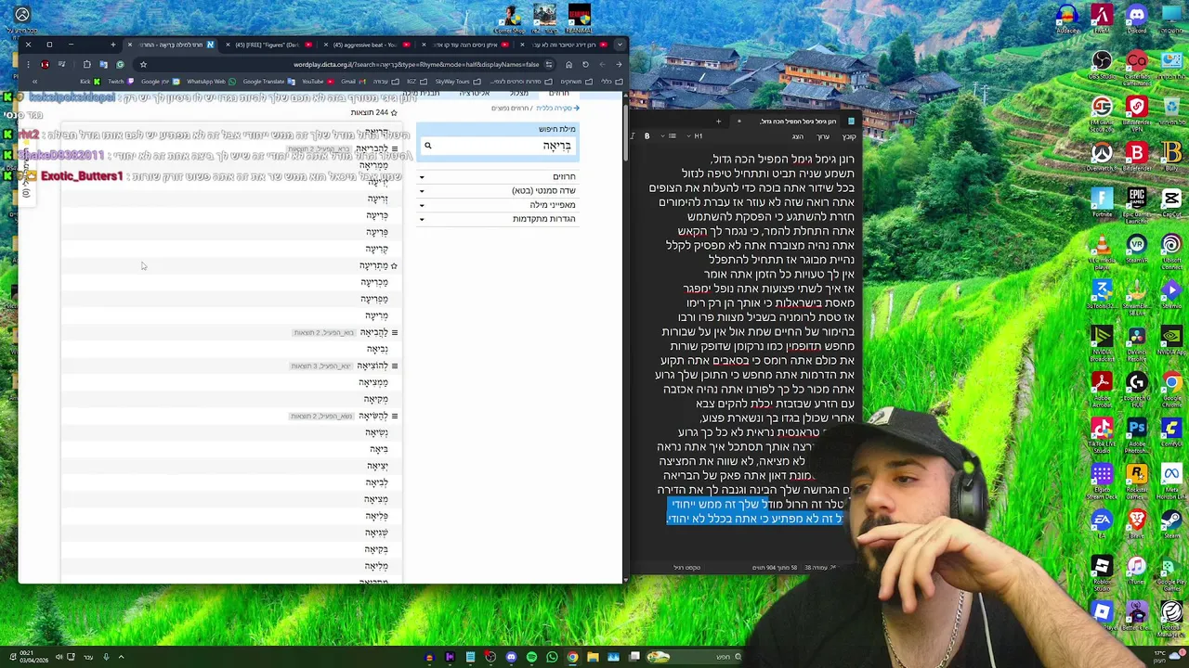The width and height of the screenshot is (1189, 668).
Task: Open Elgato Stream Deck shortcut
Action: click(x=1102, y=474)
